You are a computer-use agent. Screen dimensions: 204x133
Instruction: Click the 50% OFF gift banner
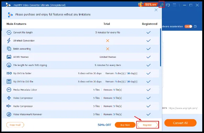point(148,5)
